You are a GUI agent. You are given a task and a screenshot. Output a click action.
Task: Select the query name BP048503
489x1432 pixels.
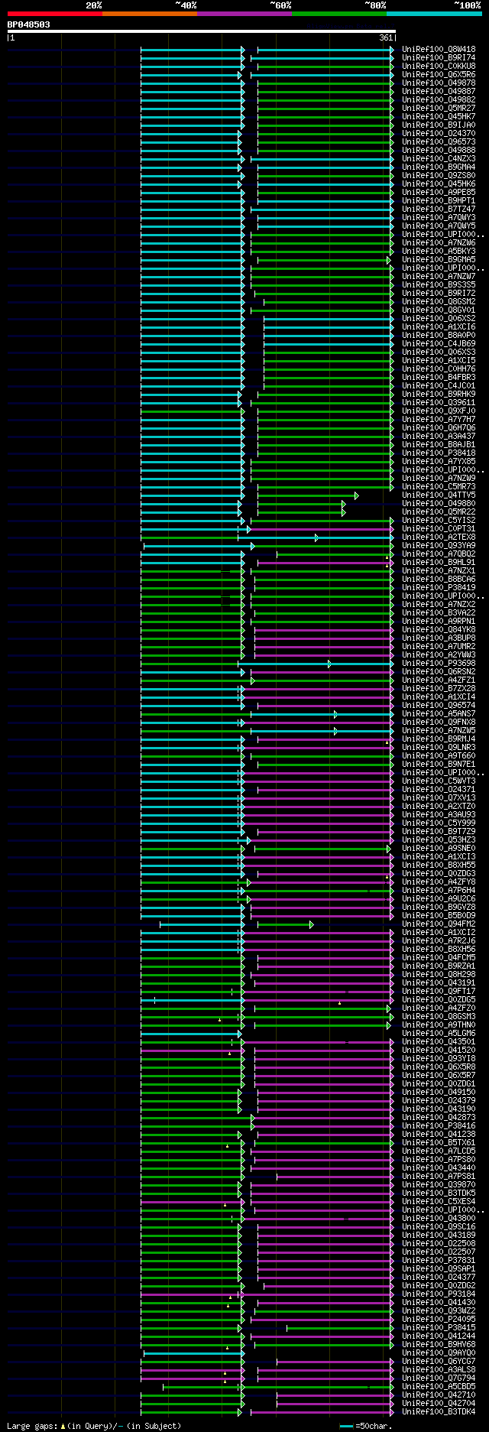pyautogui.click(x=29, y=24)
